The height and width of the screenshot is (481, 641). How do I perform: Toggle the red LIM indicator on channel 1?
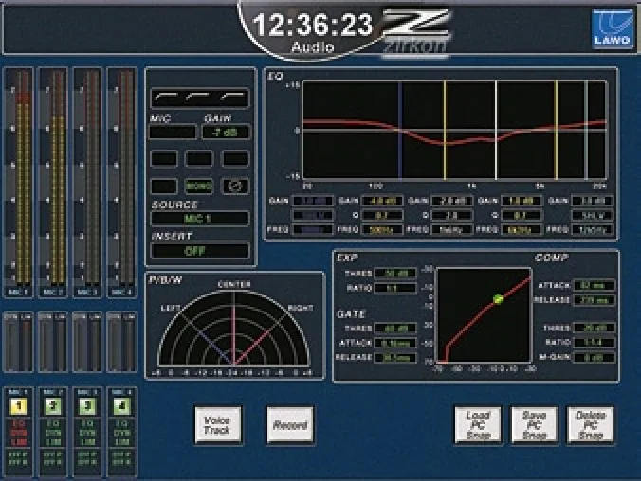coord(18,442)
